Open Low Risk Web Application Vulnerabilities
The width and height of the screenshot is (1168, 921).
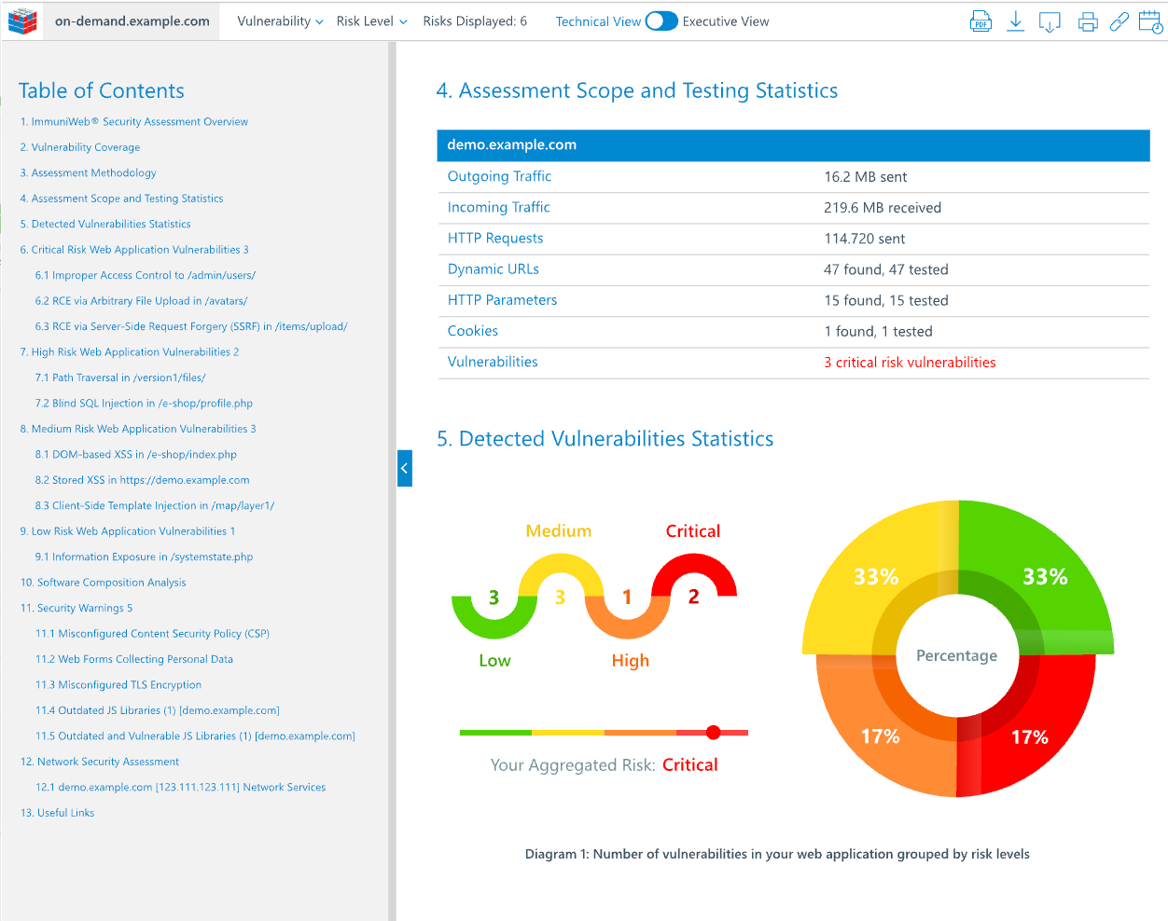coord(128,531)
